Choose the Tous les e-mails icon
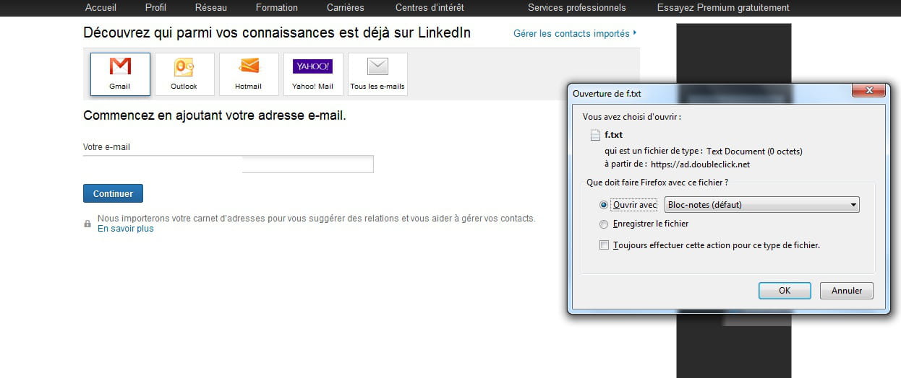 pos(377,67)
